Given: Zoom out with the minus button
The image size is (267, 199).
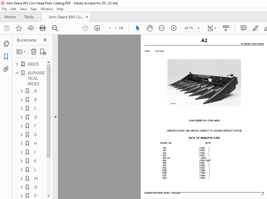Looking at the screenshot, I should (161, 28).
